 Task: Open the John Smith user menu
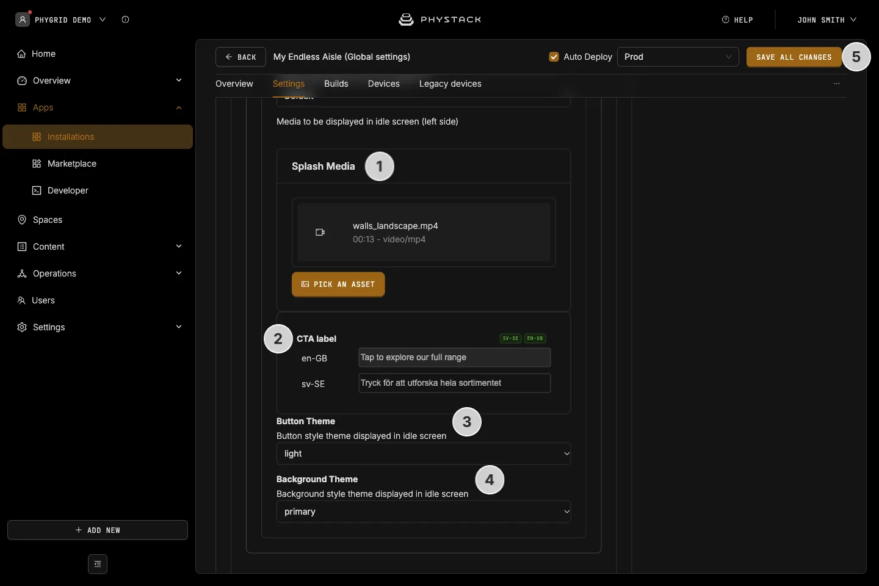(x=827, y=20)
